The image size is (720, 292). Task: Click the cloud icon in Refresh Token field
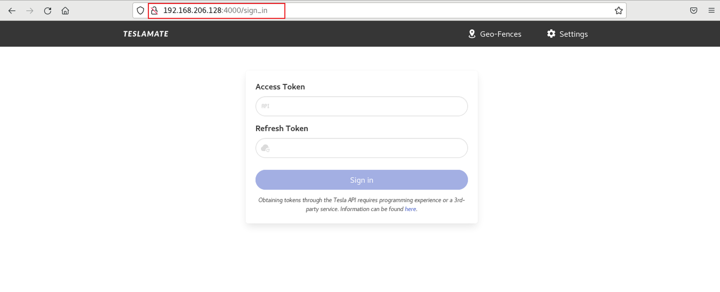pyautogui.click(x=265, y=148)
